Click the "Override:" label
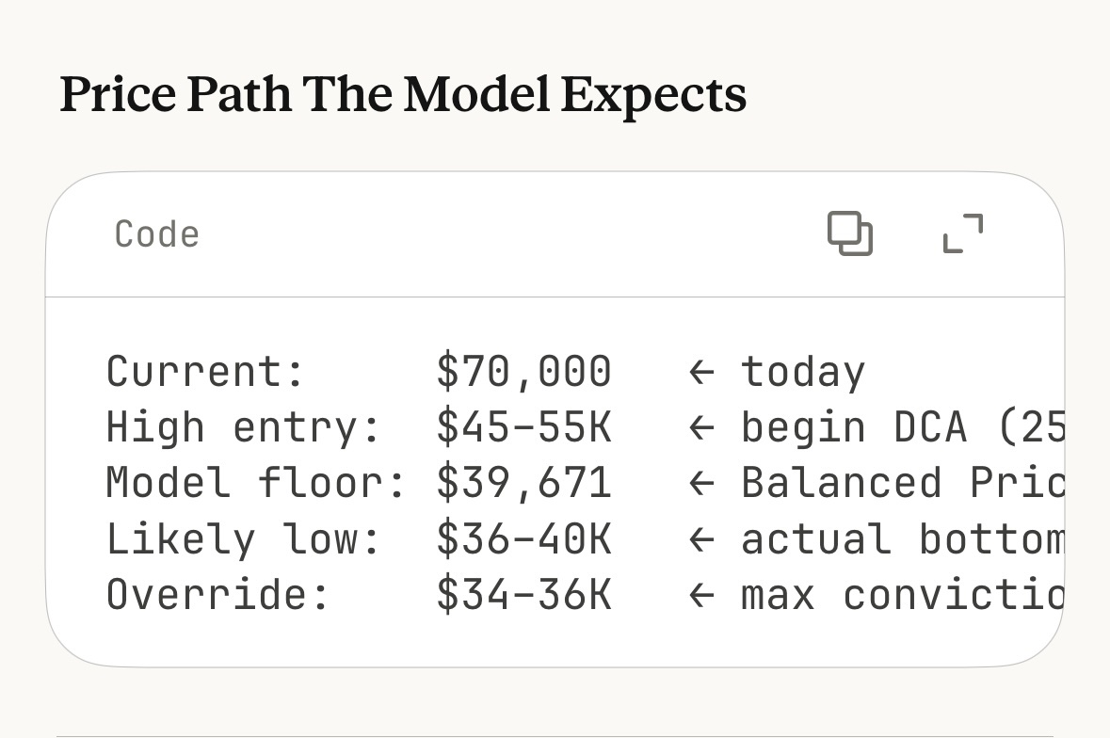The image size is (1110, 738). point(217,595)
